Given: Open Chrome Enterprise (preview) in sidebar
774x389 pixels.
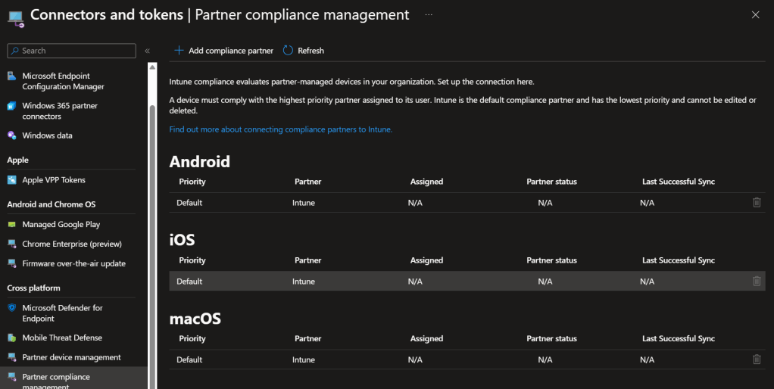Looking at the screenshot, I should click(x=72, y=244).
